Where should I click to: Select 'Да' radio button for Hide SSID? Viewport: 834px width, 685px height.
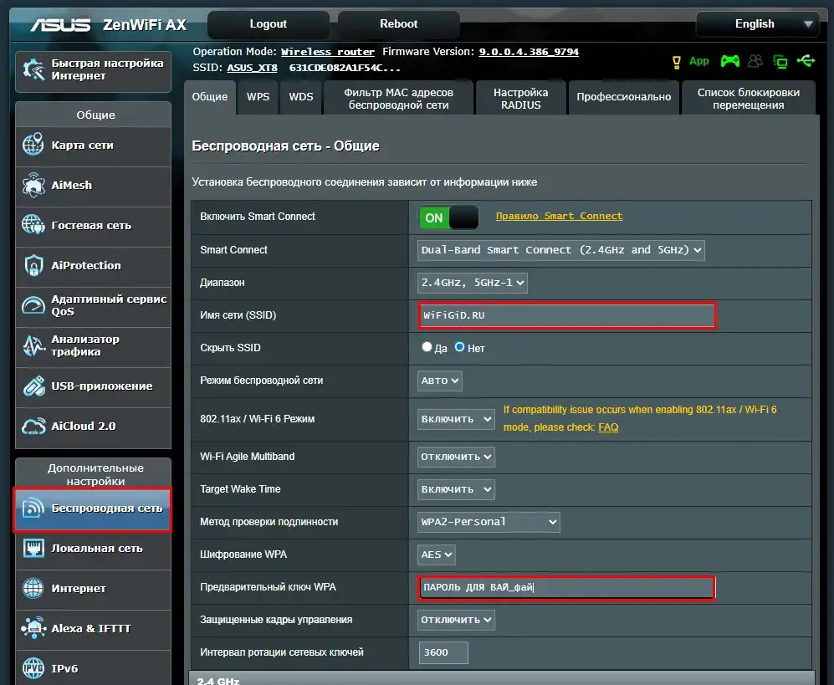[x=427, y=347]
